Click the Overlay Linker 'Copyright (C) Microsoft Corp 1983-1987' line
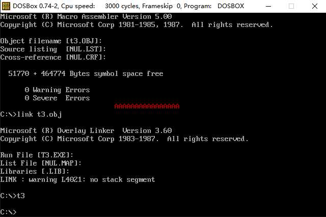Image resolution: width=326 pixels, height=217 pixels. 124,139
